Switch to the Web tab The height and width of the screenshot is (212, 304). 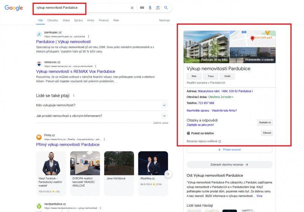[x=116, y=20]
